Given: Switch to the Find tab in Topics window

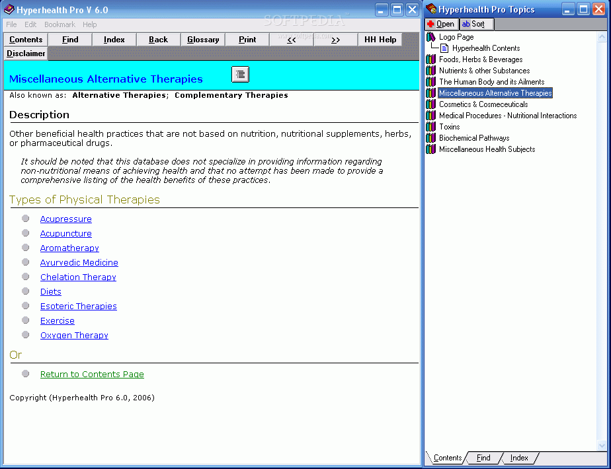Looking at the screenshot, I should (x=483, y=458).
